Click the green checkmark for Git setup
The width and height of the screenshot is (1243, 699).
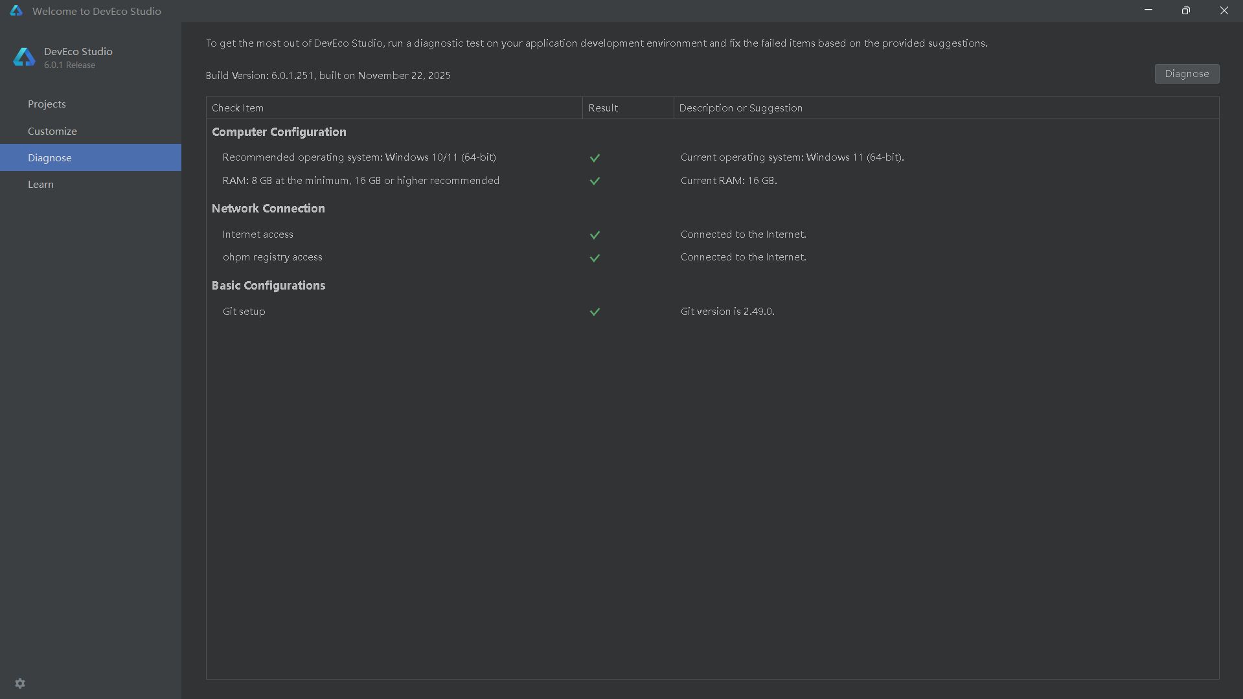595,312
